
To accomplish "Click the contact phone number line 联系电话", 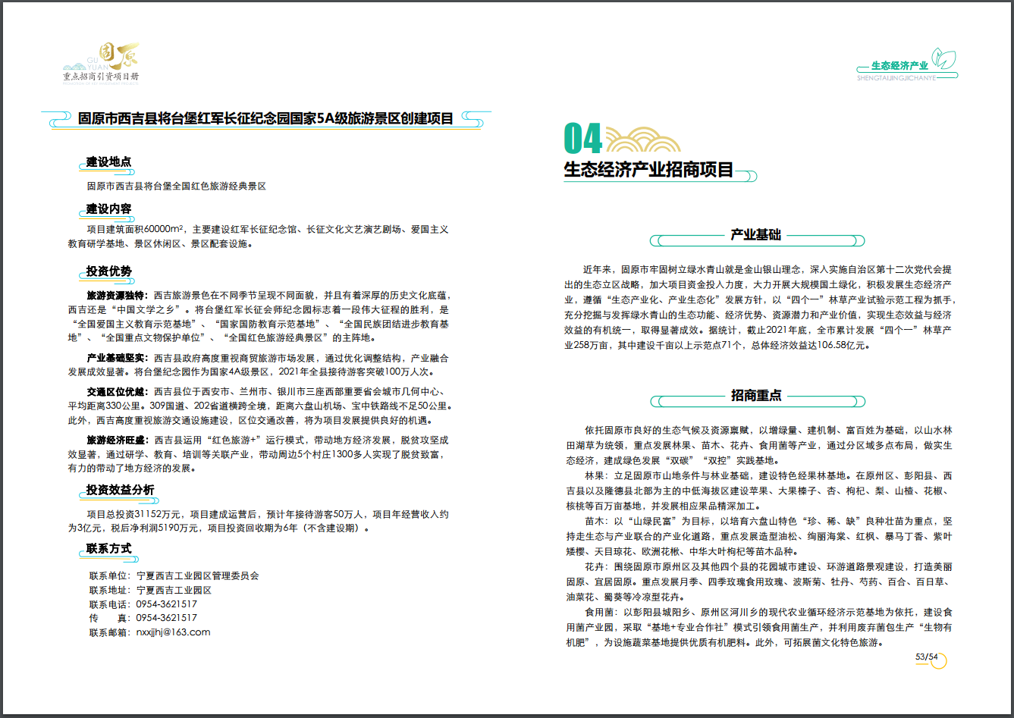I will coord(143,604).
